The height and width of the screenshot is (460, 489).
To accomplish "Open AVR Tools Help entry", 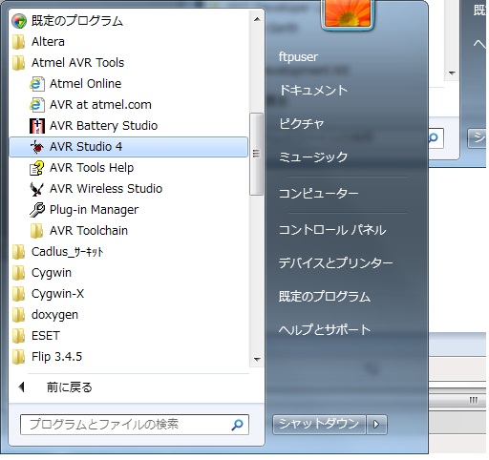I will [x=129, y=168].
